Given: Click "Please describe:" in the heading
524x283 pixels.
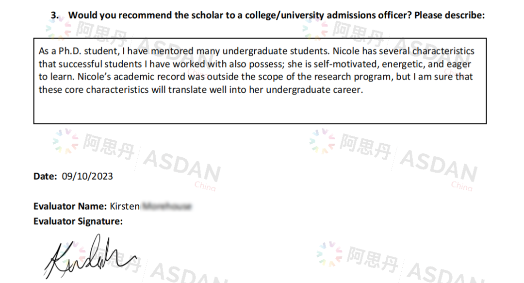Looking at the screenshot, I should (x=449, y=15).
